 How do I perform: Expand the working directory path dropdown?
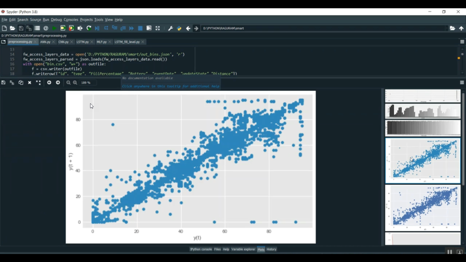click(x=447, y=28)
